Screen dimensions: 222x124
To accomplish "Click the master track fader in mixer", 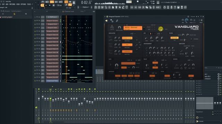I will (x=39, y=99).
